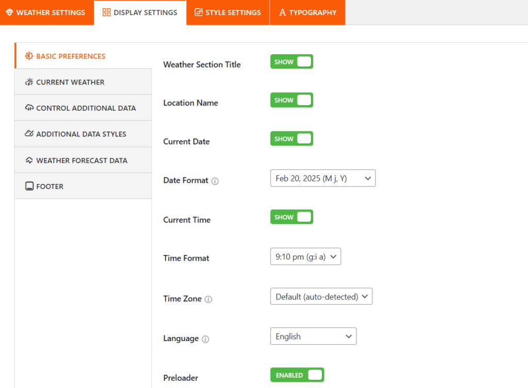Click the Display Settings grid icon
528x388 pixels.
pyautogui.click(x=107, y=12)
